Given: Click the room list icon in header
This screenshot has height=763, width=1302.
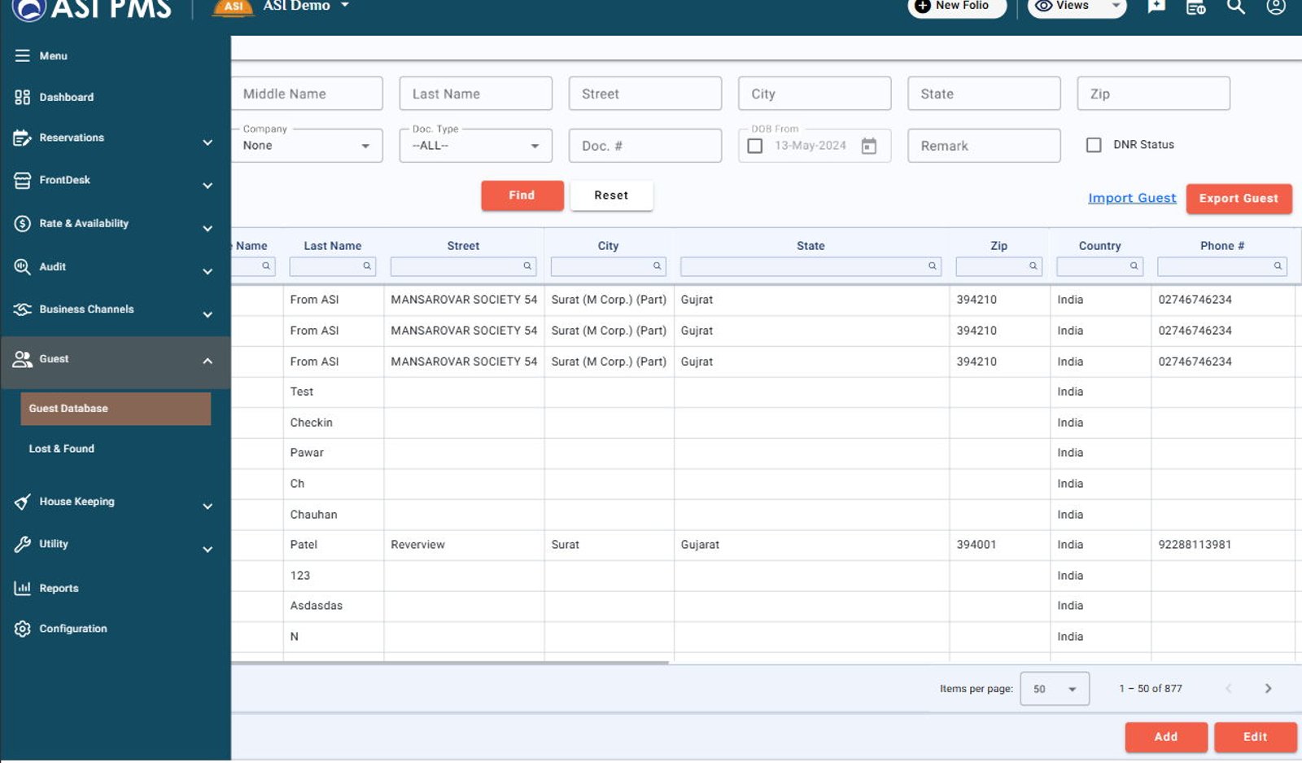Looking at the screenshot, I should pos(1195,7).
